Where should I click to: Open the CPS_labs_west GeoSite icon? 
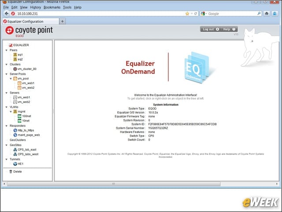[15, 154]
